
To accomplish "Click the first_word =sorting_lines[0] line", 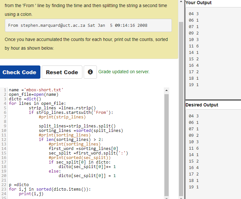I will [83, 148].
